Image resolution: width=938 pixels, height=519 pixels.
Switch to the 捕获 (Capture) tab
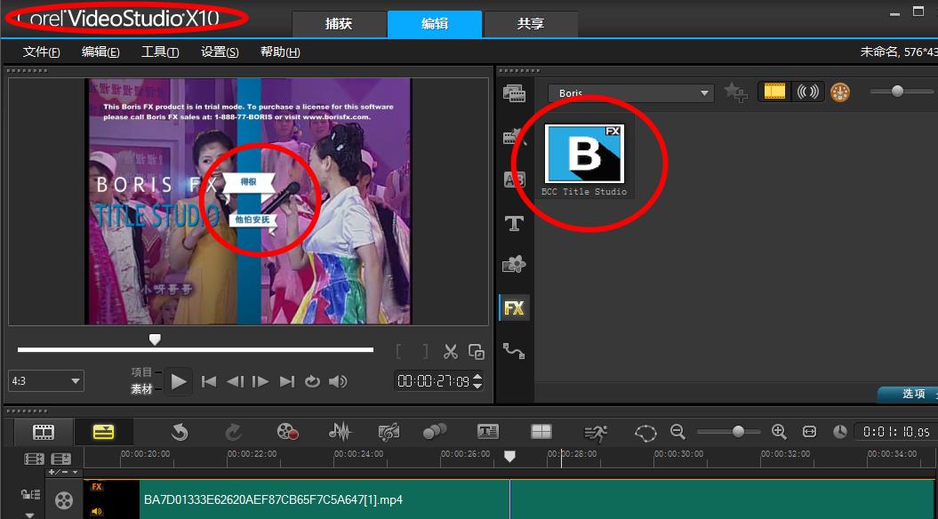[x=339, y=24]
